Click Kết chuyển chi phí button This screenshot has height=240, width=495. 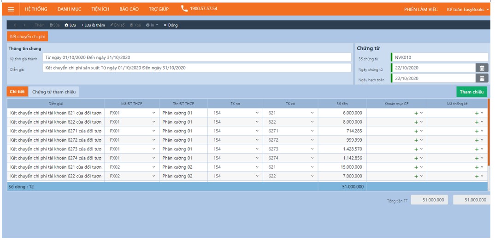[28, 36]
